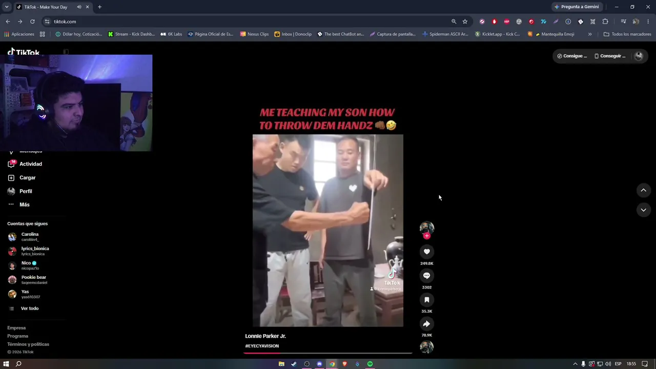Go to the previous video with up chevron
This screenshot has width=656, height=369.
643,191
